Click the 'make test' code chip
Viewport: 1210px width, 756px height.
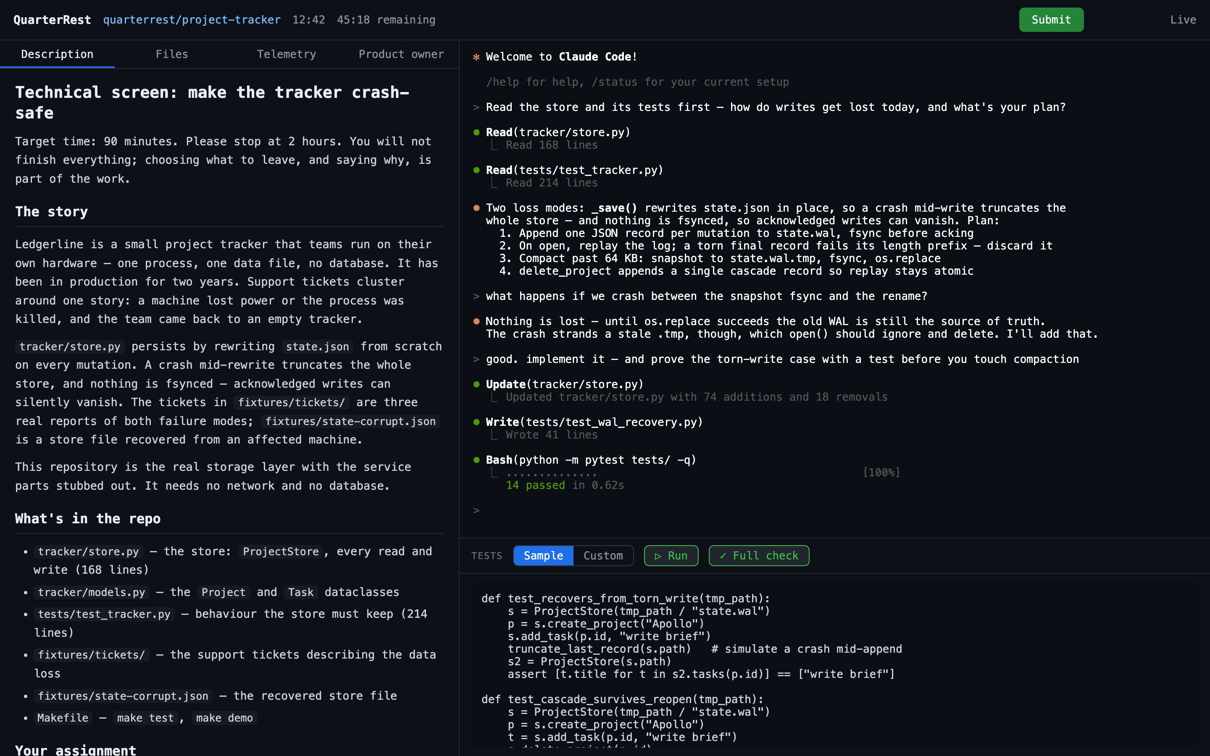(145, 718)
